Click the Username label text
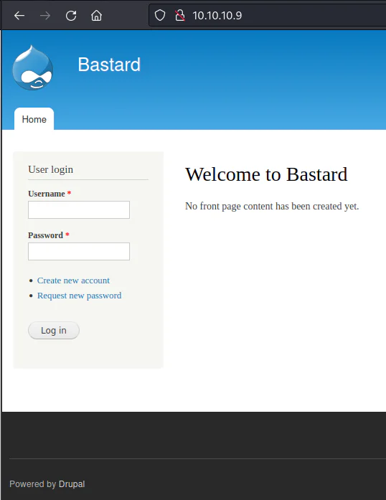Viewport: 386px width, 500px height. 47,194
